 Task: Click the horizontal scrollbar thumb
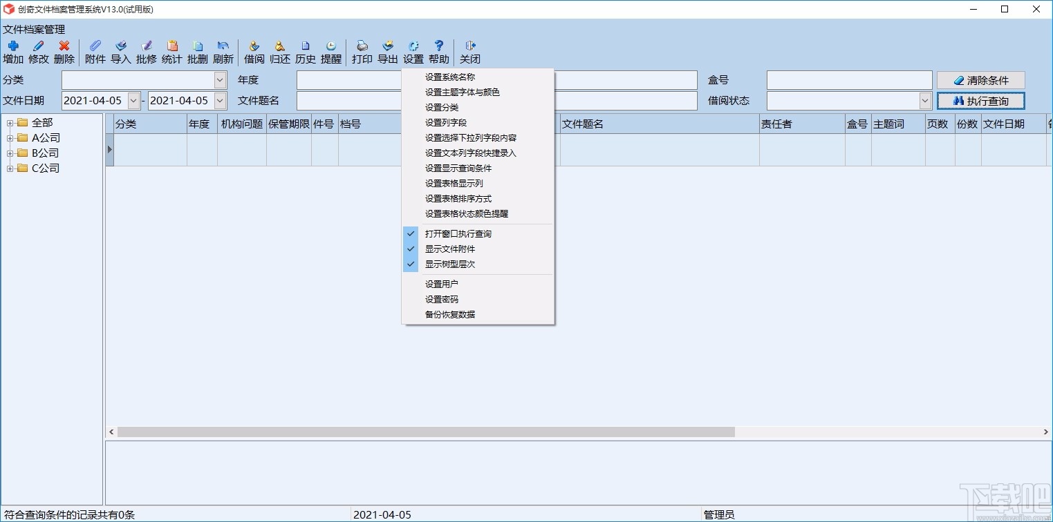[x=426, y=432]
